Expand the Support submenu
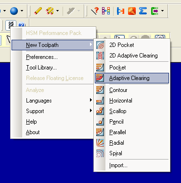The height and width of the screenshot is (183, 181). click(52, 111)
